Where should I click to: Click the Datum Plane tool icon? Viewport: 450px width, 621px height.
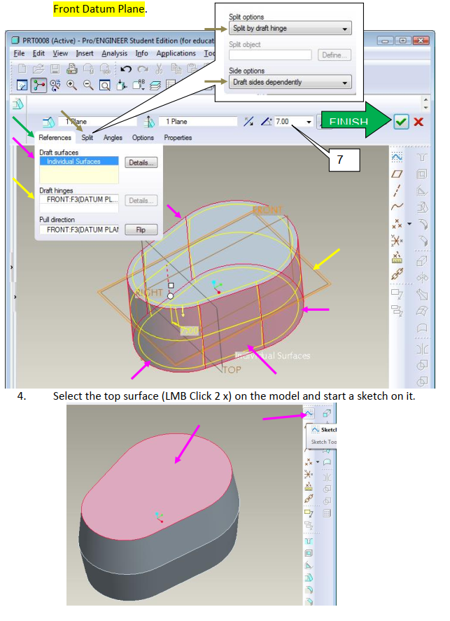[x=398, y=173]
